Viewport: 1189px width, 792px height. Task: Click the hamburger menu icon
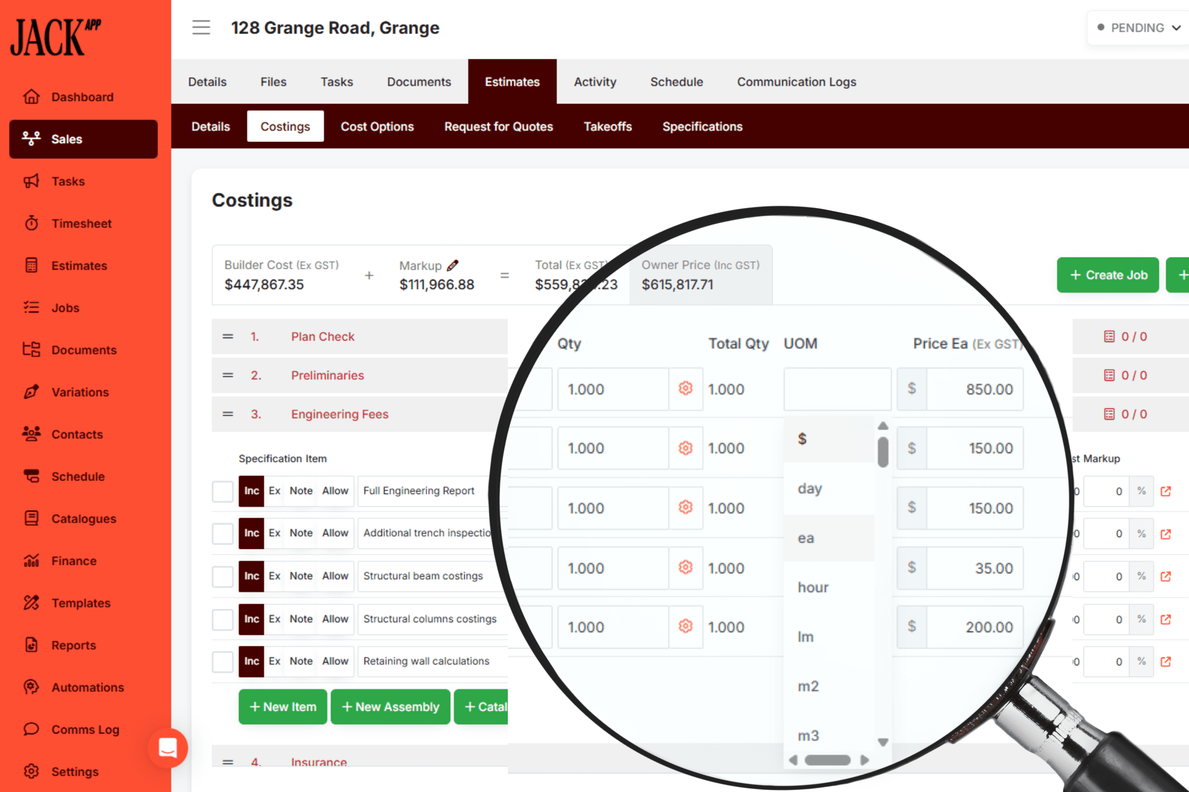pos(201,27)
